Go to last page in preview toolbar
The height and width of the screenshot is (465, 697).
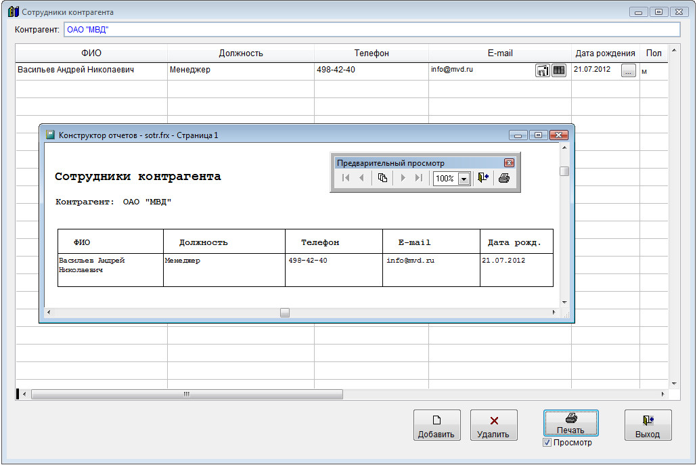click(x=418, y=178)
